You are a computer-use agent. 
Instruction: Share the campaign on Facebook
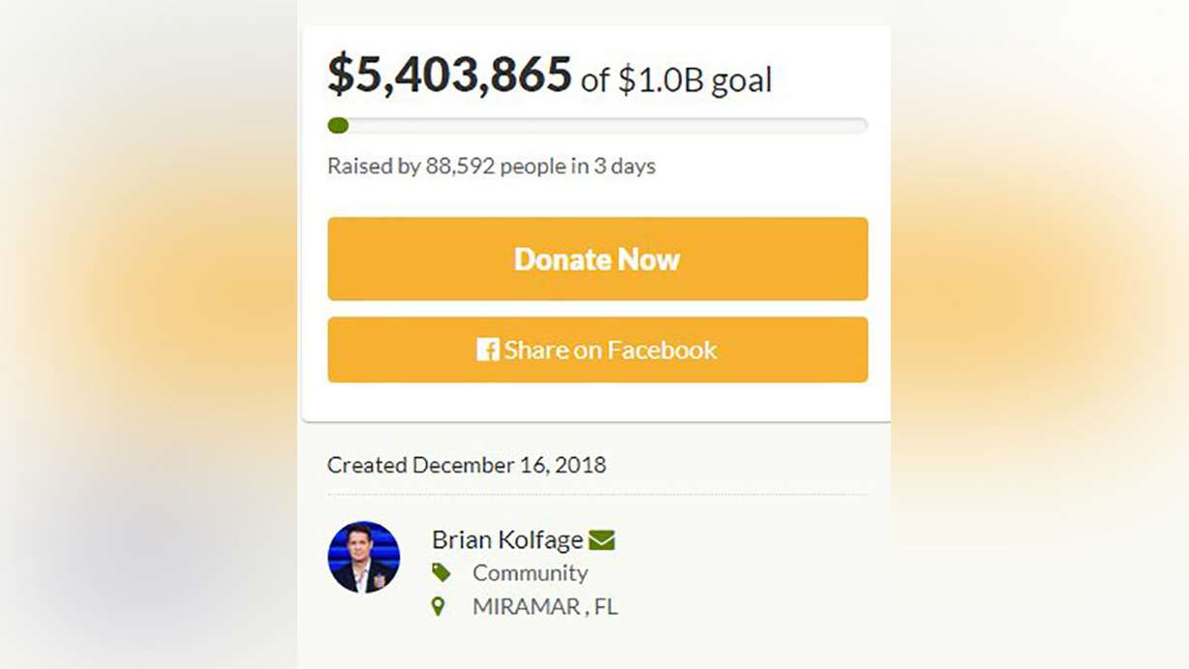597,350
